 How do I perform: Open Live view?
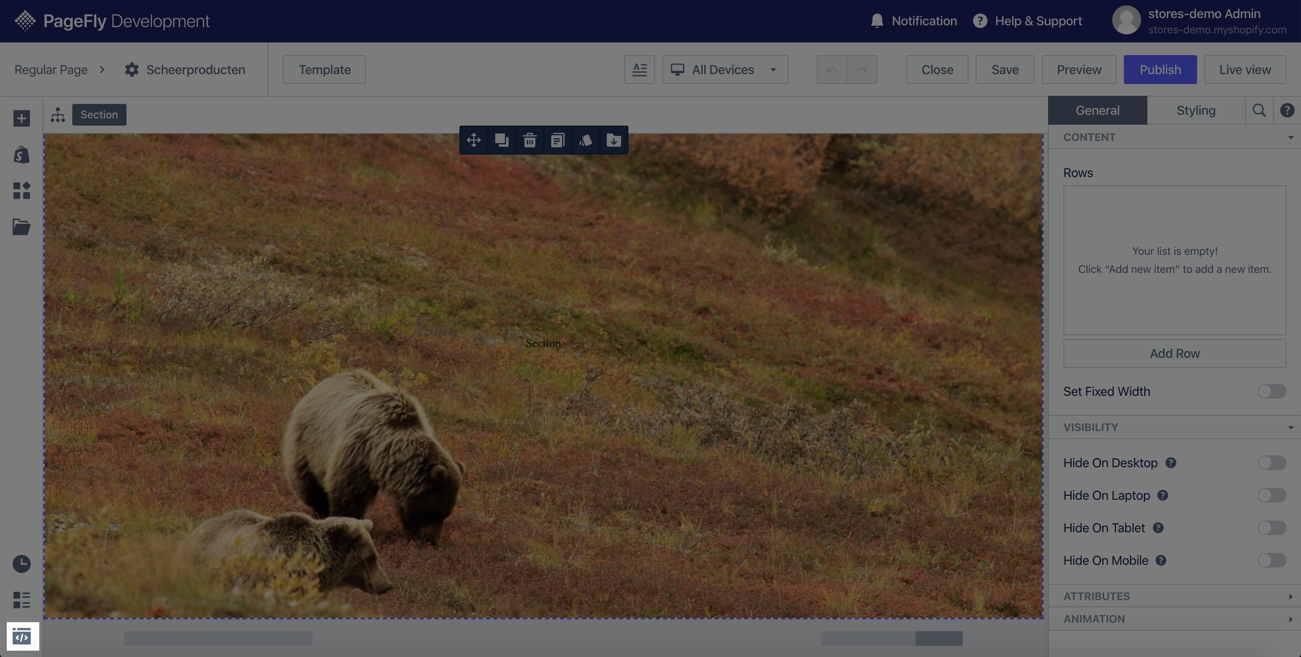[x=1245, y=69]
